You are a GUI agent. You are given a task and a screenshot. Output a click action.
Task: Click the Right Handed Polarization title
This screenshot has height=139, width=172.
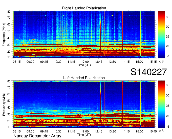pos(84,8)
